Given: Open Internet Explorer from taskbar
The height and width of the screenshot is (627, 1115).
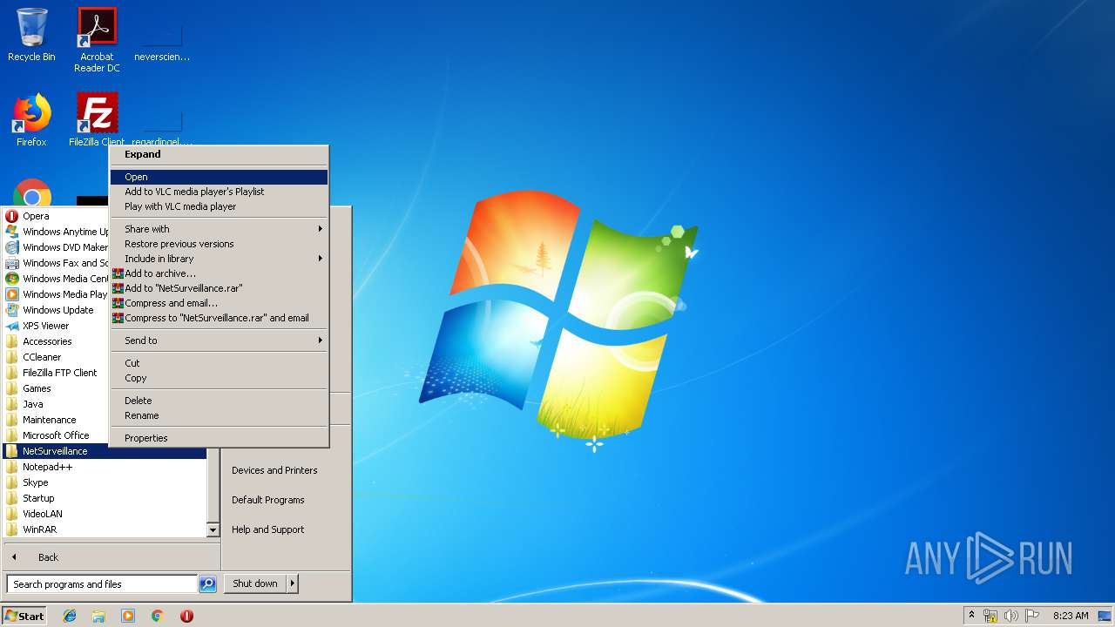Looking at the screenshot, I should [70, 616].
